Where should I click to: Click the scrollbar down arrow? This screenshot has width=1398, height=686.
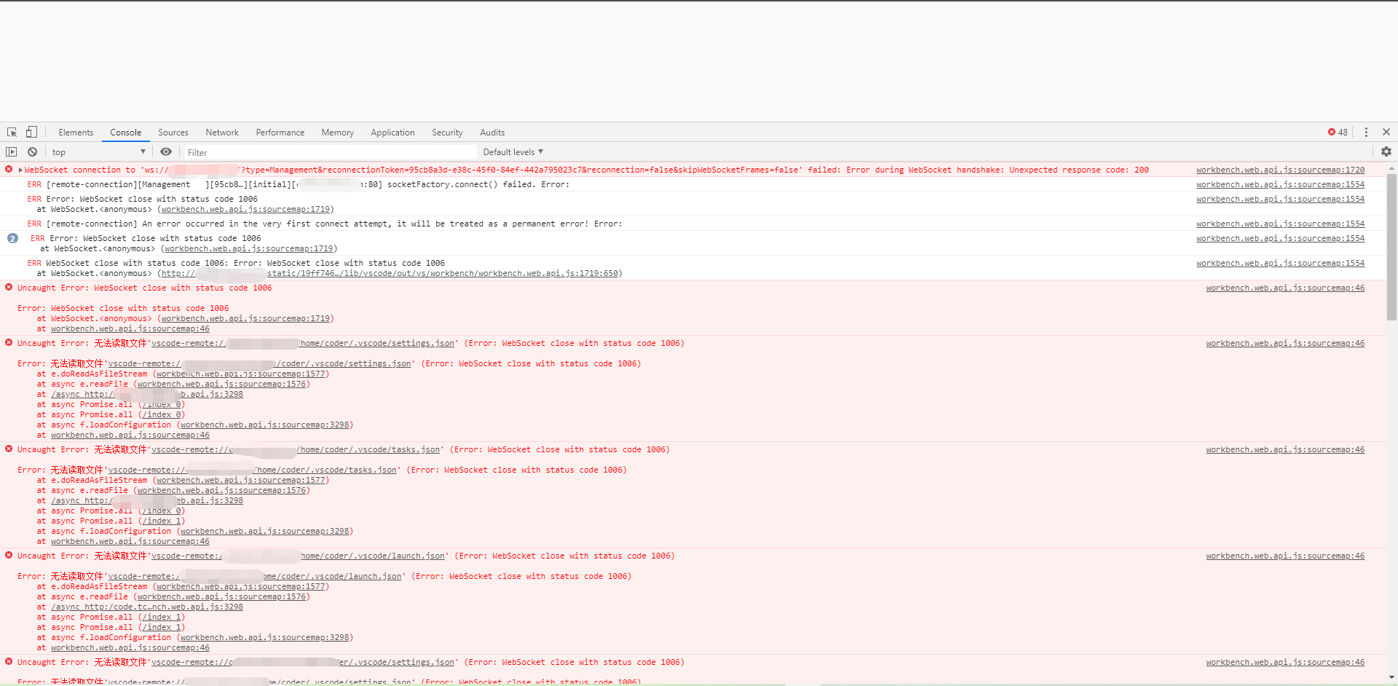point(1391,679)
